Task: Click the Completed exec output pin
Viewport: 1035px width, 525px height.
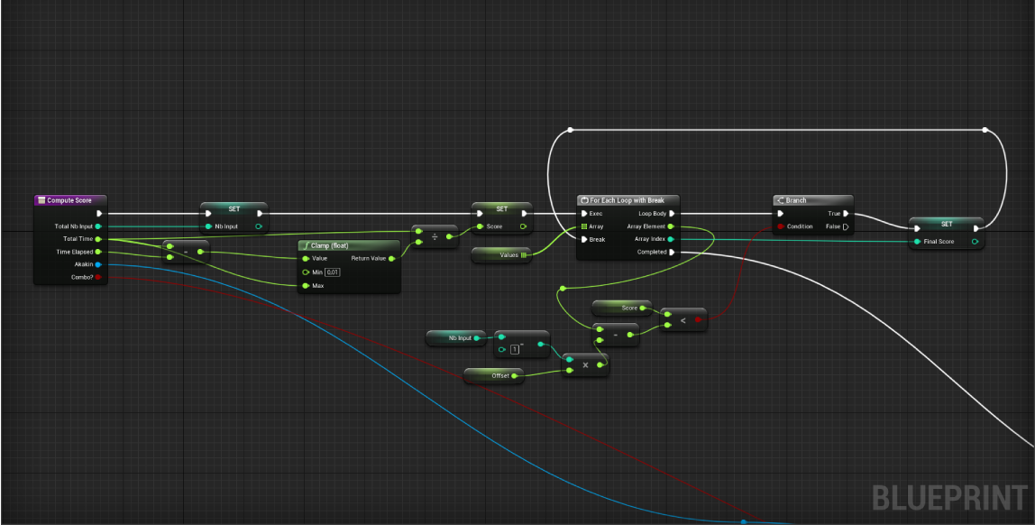Action: click(671, 252)
